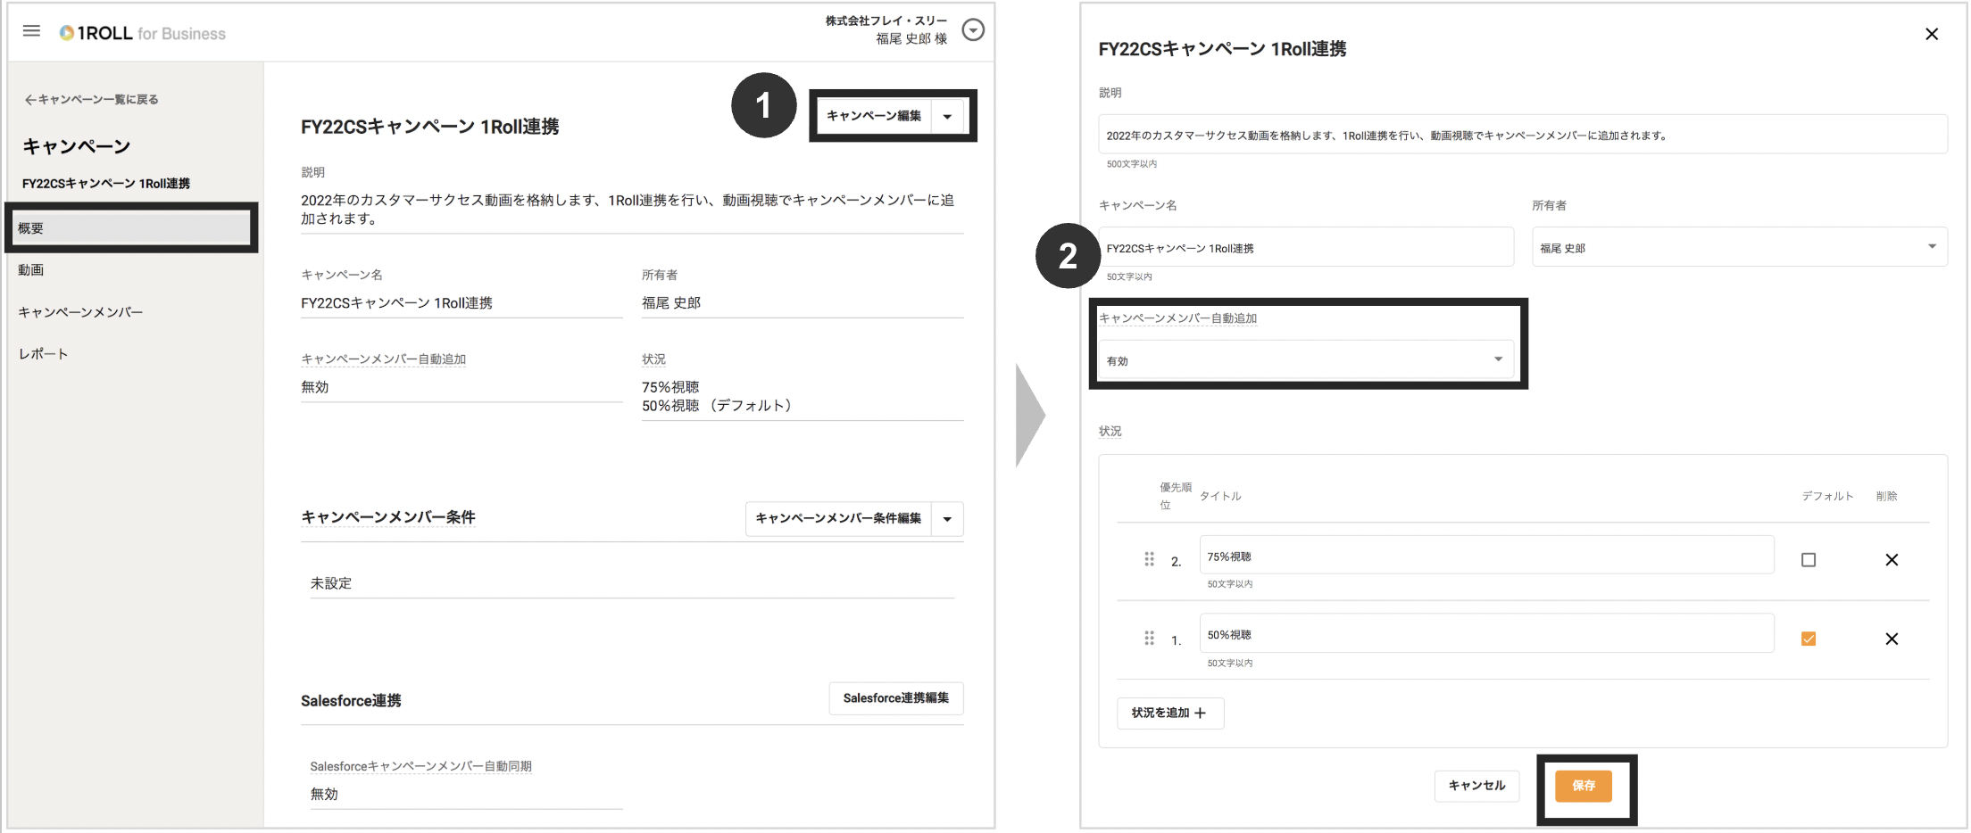Switch to the 動画 section
This screenshot has height=833, width=1971.
point(30,269)
